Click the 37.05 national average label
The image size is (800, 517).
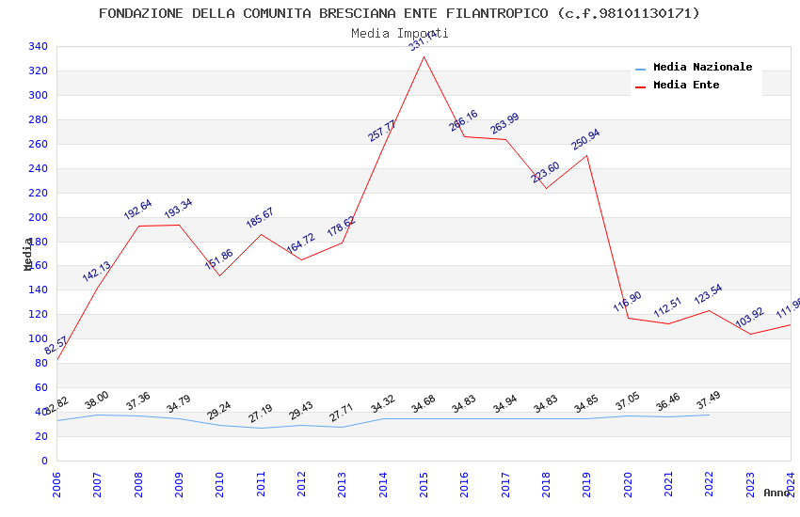(x=627, y=400)
